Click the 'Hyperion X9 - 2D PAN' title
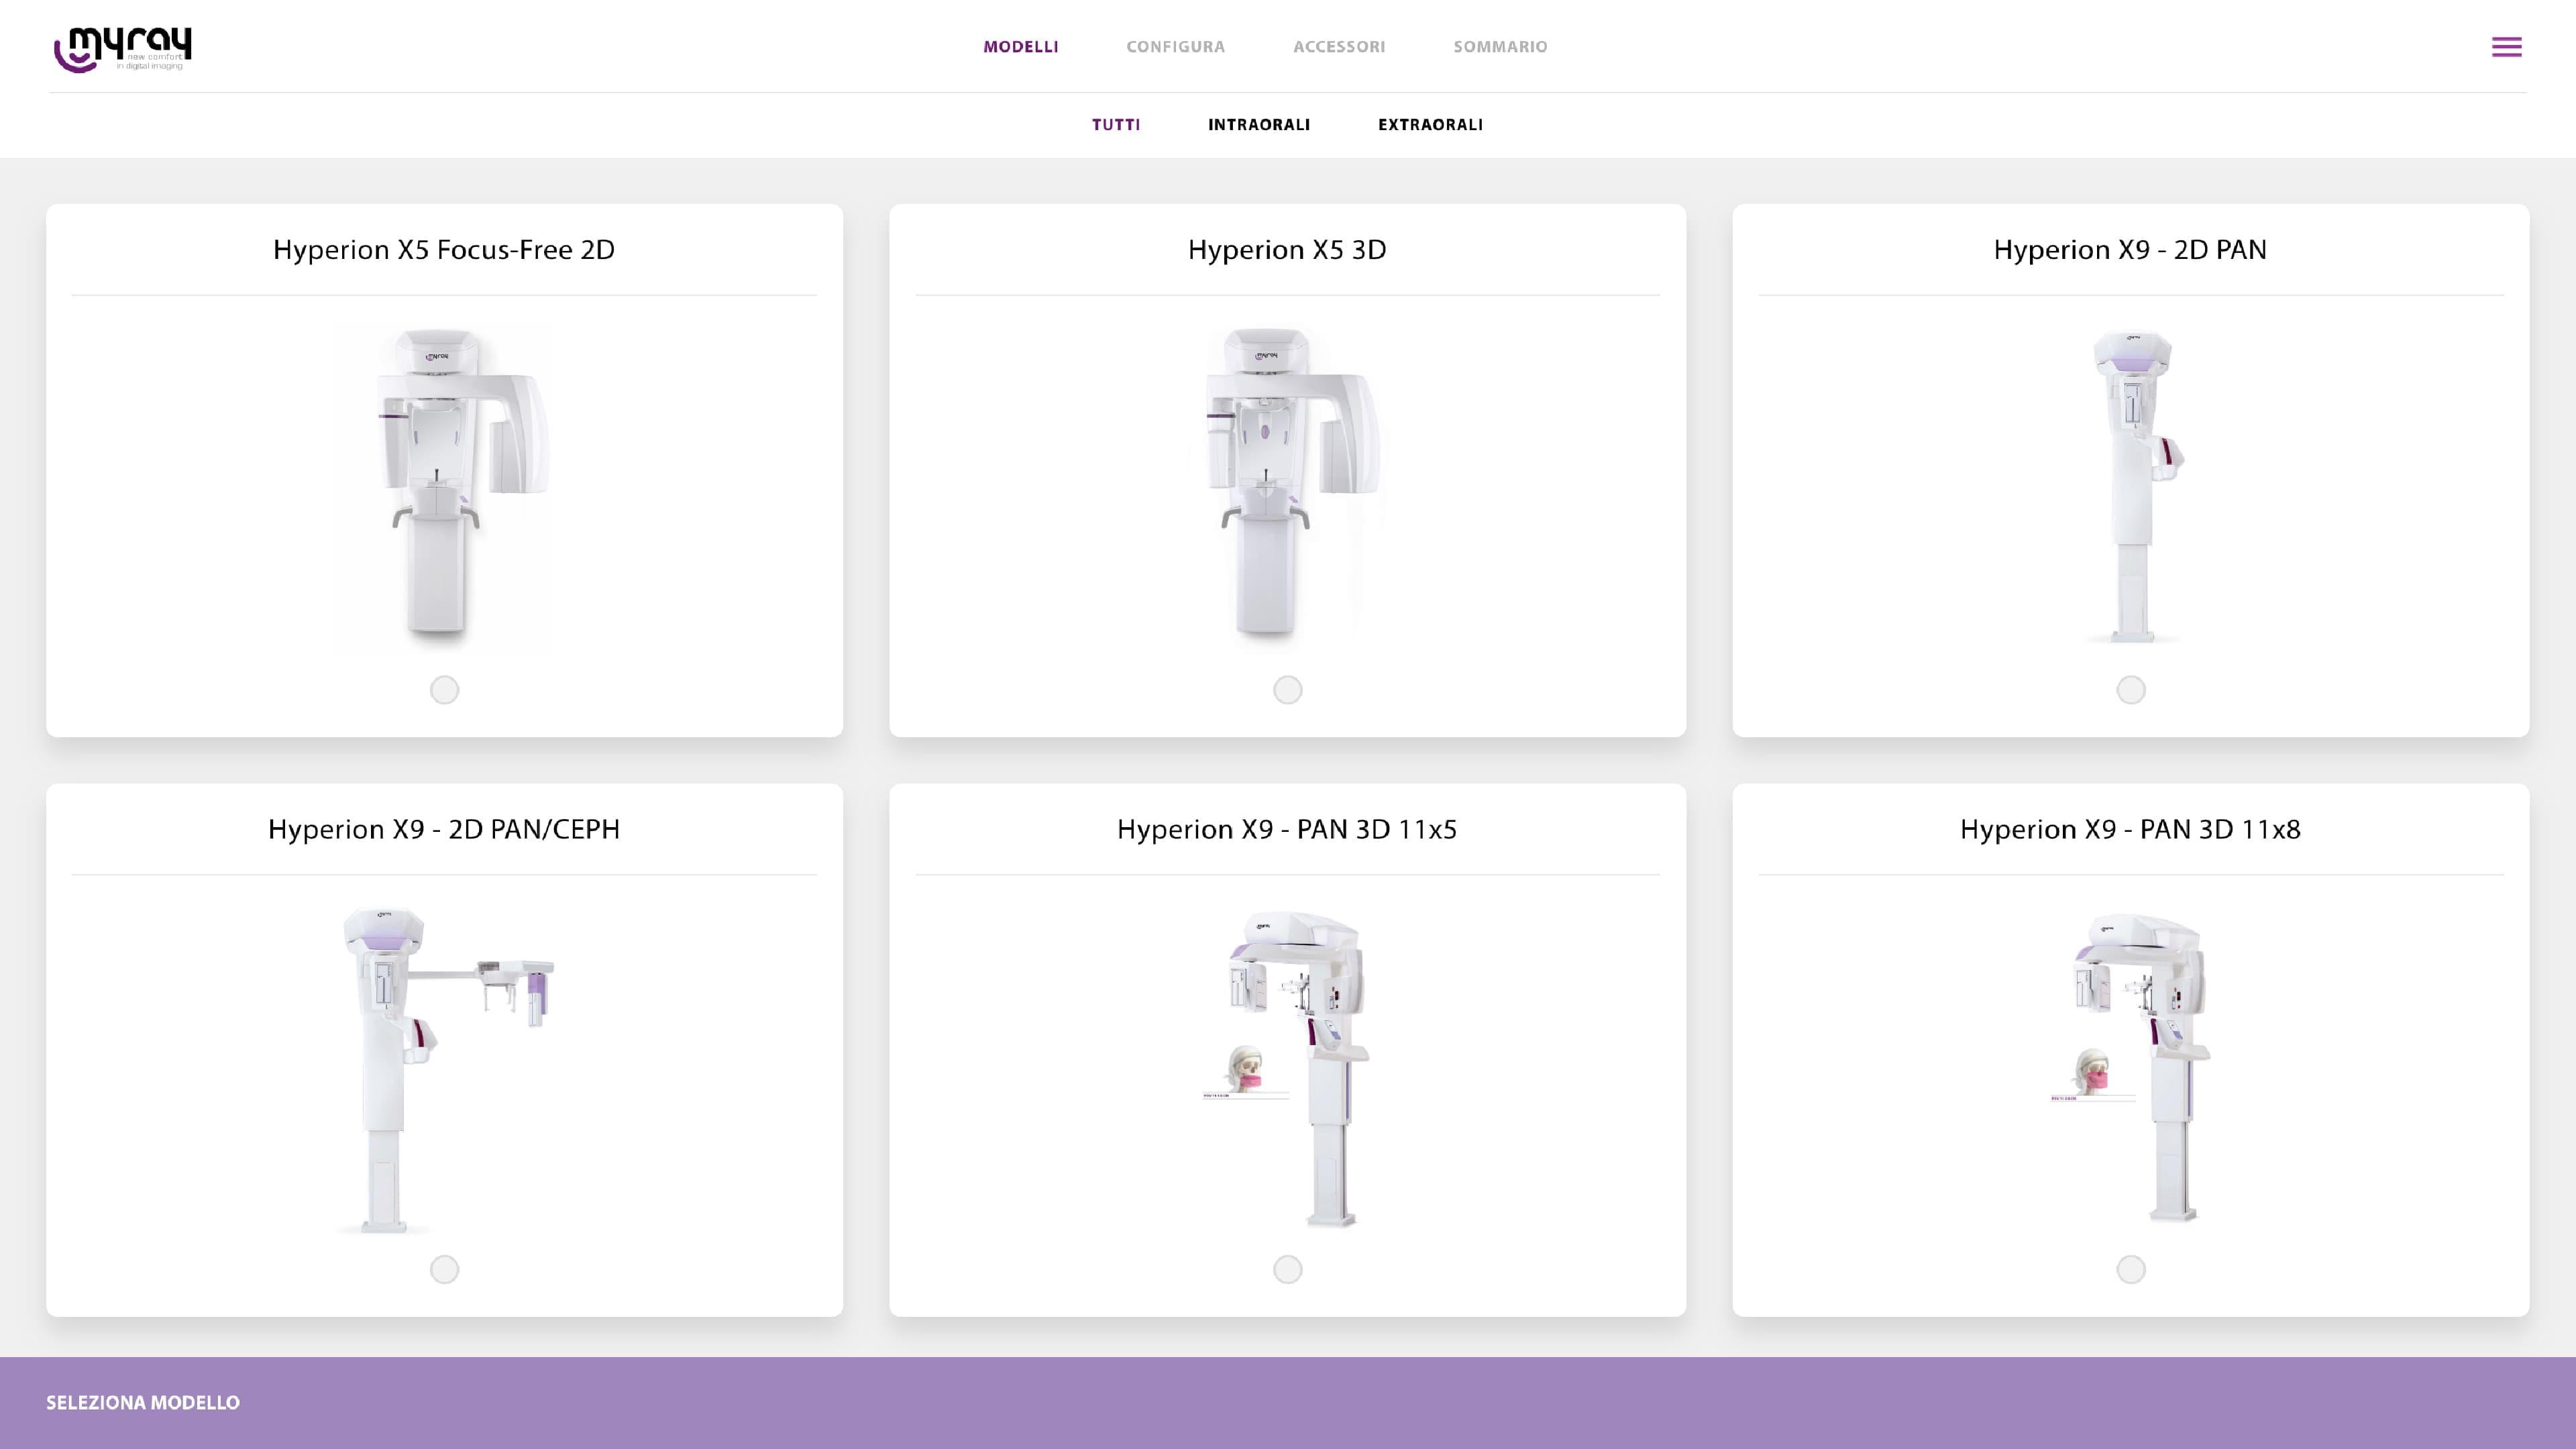2576x1449 pixels. tap(2130, 250)
